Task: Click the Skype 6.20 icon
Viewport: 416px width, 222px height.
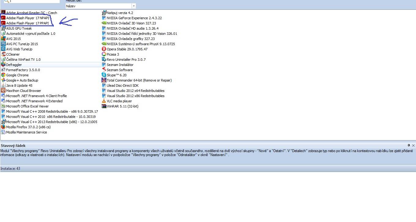Action: tap(104, 75)
